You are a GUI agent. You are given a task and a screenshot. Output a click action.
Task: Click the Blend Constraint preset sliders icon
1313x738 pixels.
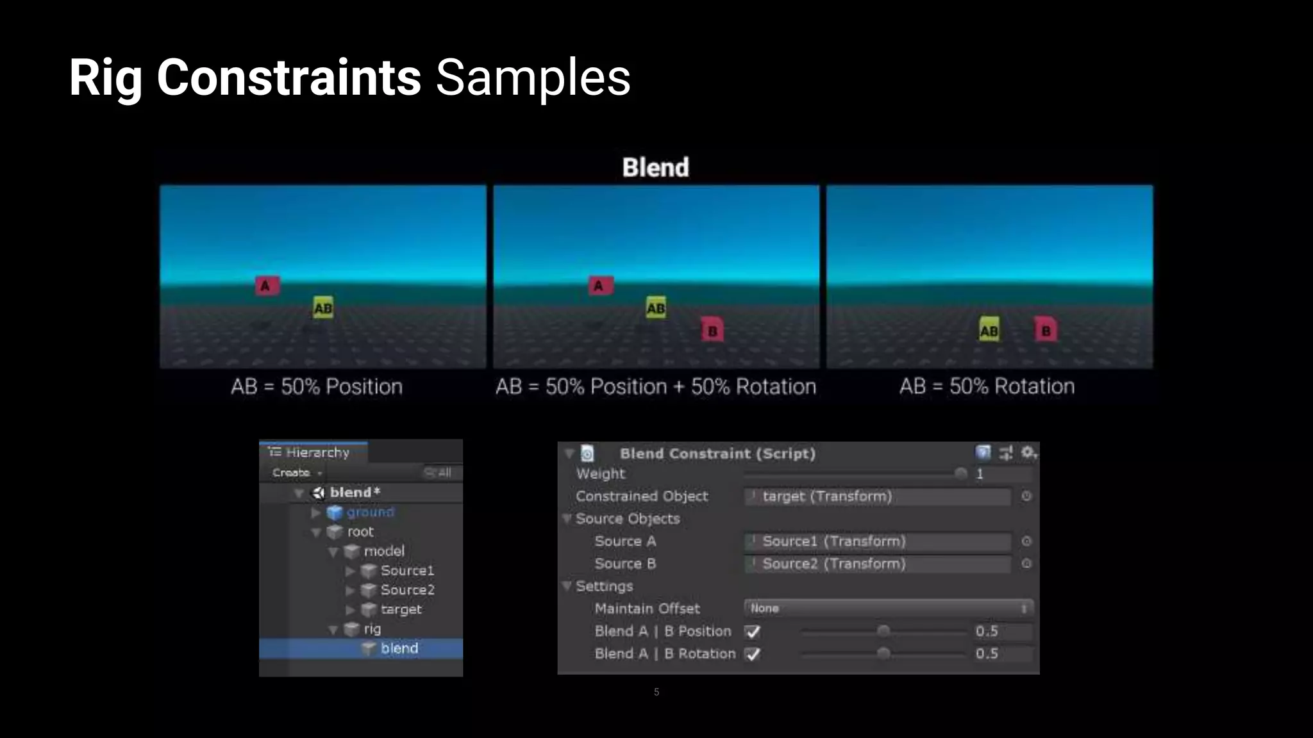pos(1006,453)
